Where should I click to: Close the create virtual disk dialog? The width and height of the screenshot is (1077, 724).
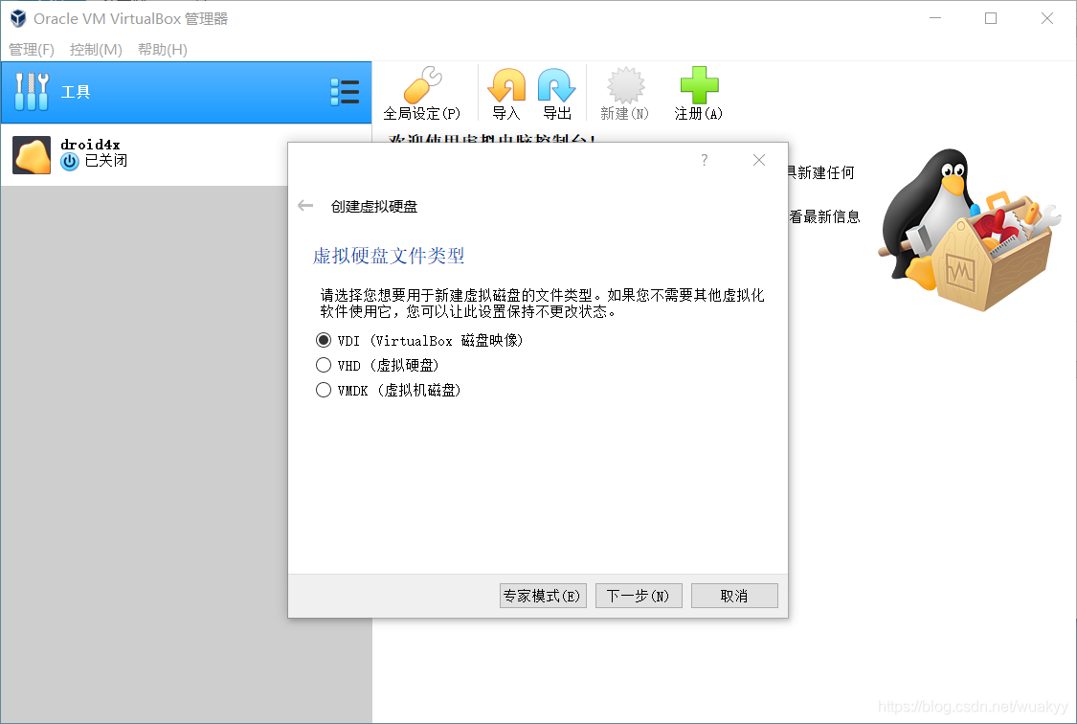pos(759,160)
